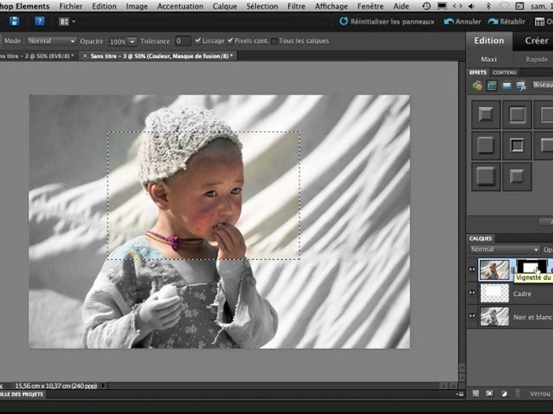Show Filters in the Effects panel

tap(477, 86)
